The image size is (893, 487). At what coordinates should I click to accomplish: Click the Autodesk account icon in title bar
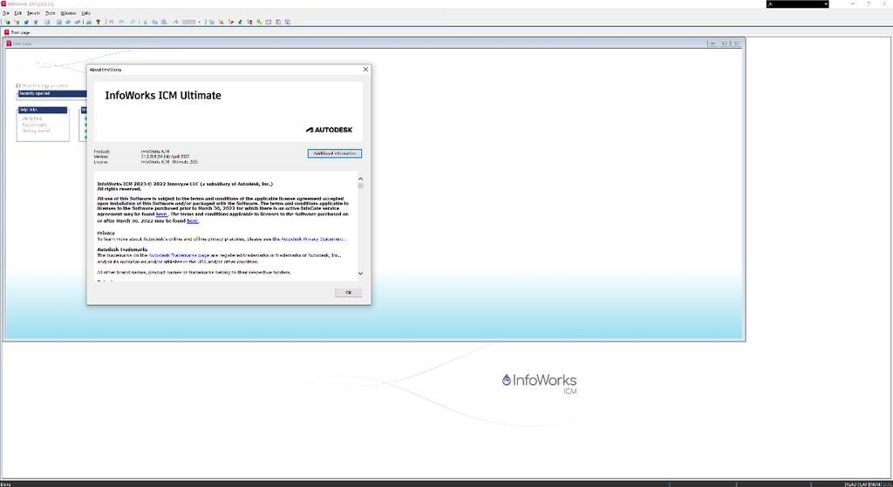770,4
